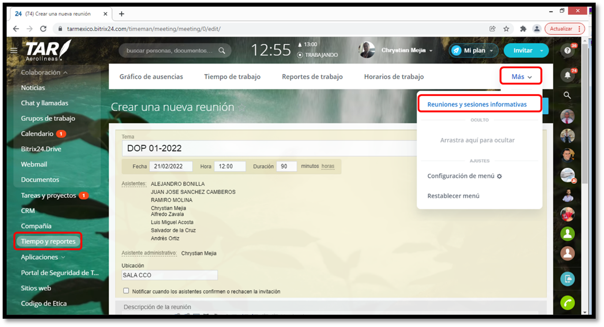The image size is (604, 327).
Task: Open the mobile app icon in the sidebar
Action: (x=567, y=279)
